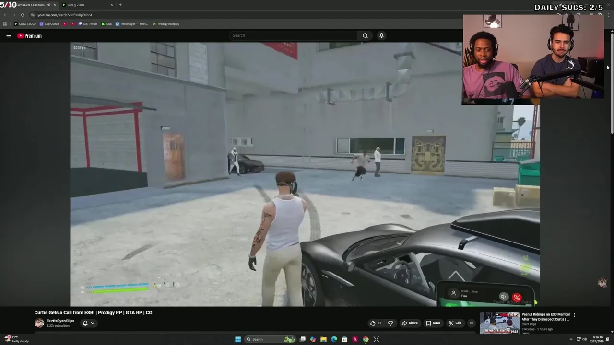Open Copilot from the taskbar

click(313, 339)
